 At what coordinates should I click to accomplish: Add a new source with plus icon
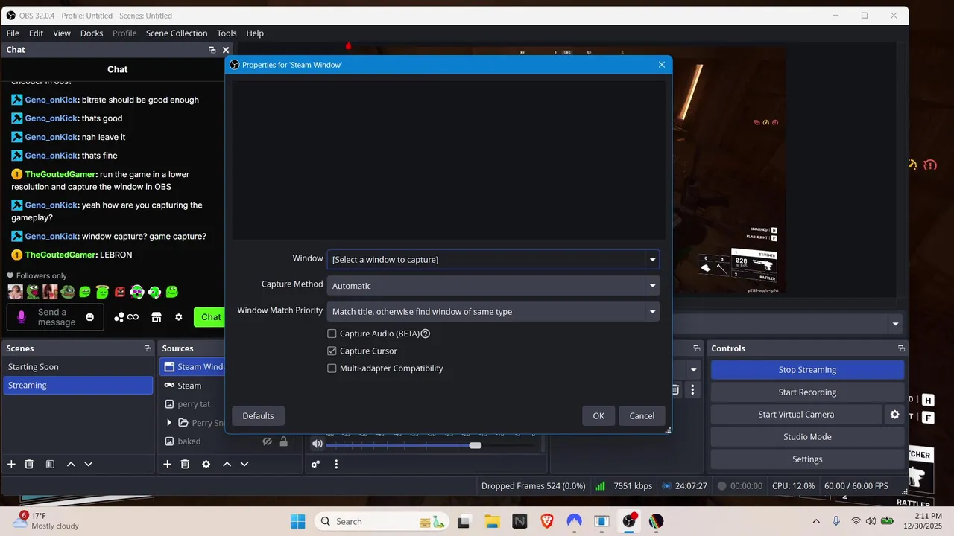coord(167,464)
